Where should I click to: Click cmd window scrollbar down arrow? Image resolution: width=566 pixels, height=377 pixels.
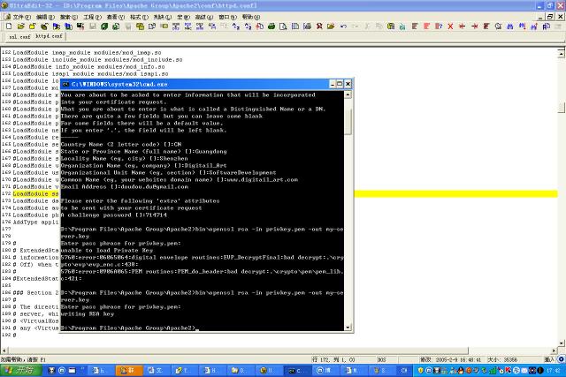click(x=348, y=328)
